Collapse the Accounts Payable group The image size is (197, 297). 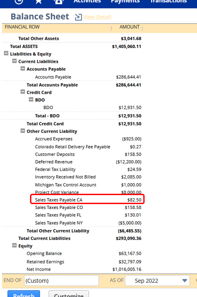tap(23, 69)
